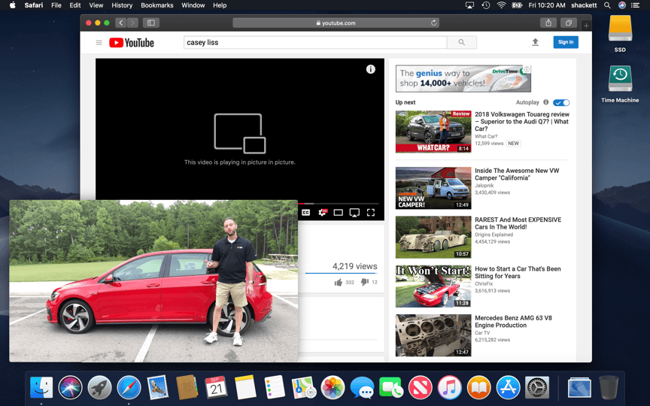
Task: Click the AirPlay icon in the player
Action: pos(354,213)
